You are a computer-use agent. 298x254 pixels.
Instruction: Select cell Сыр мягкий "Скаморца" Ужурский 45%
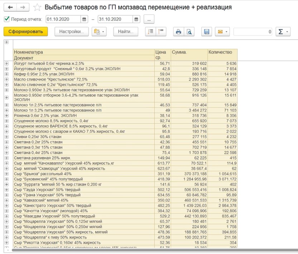tap(84, 169)
